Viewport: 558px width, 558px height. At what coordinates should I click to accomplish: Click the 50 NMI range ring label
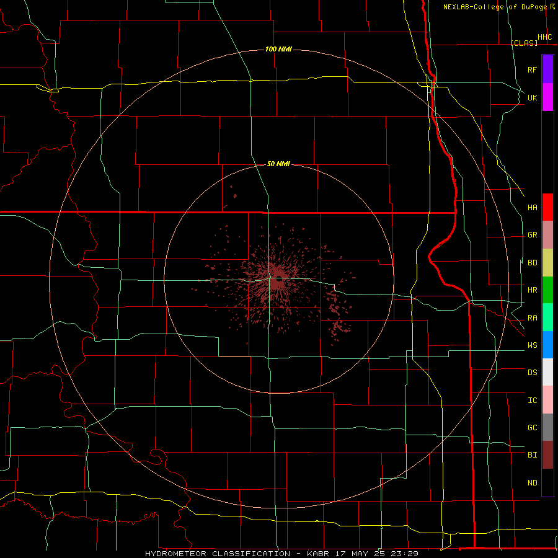pyautogui.click(x=278, y=164)
